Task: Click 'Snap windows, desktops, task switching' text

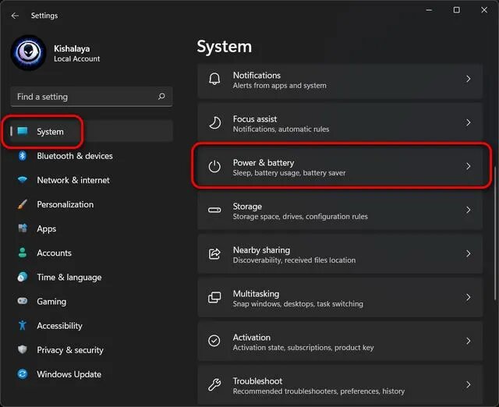Action: click(298, 304)
